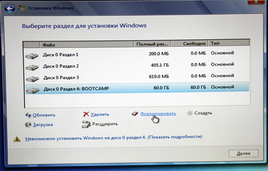This screenshot has height=171, width=268.
Task: Click the disc icon beside Загрузка
Action: tap(28, 125)
